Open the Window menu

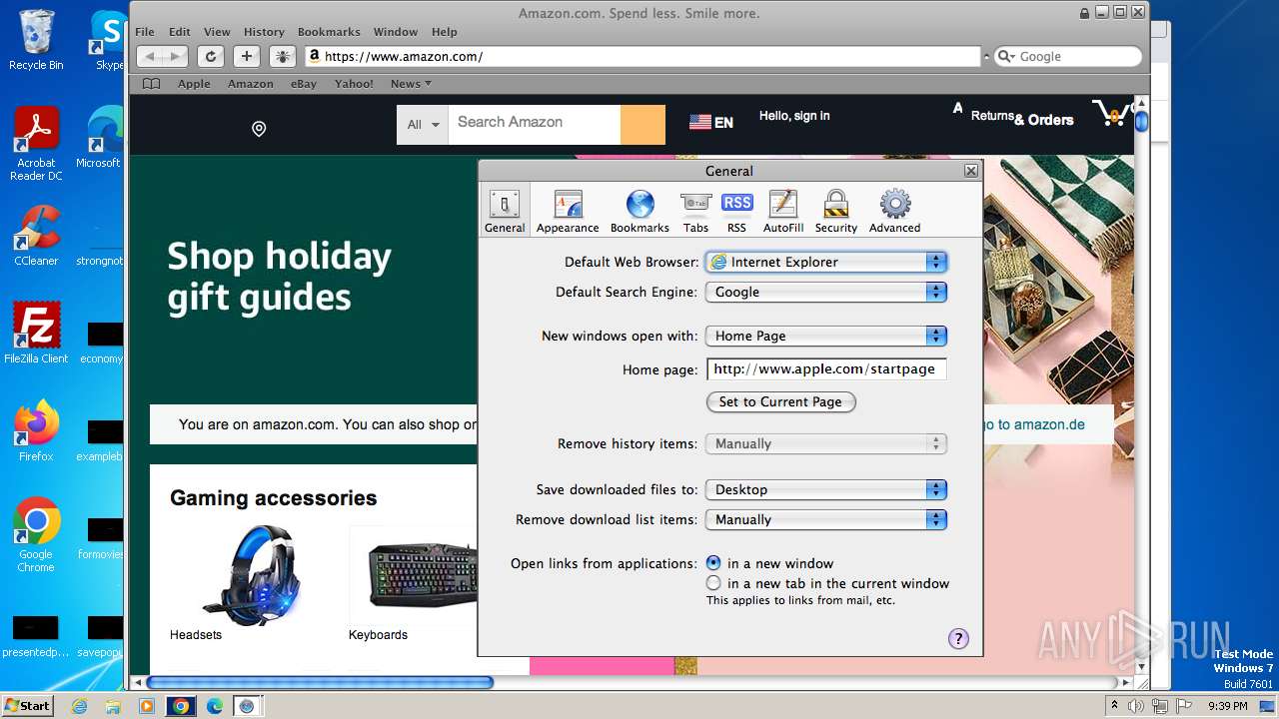click(x=396, y=32)
